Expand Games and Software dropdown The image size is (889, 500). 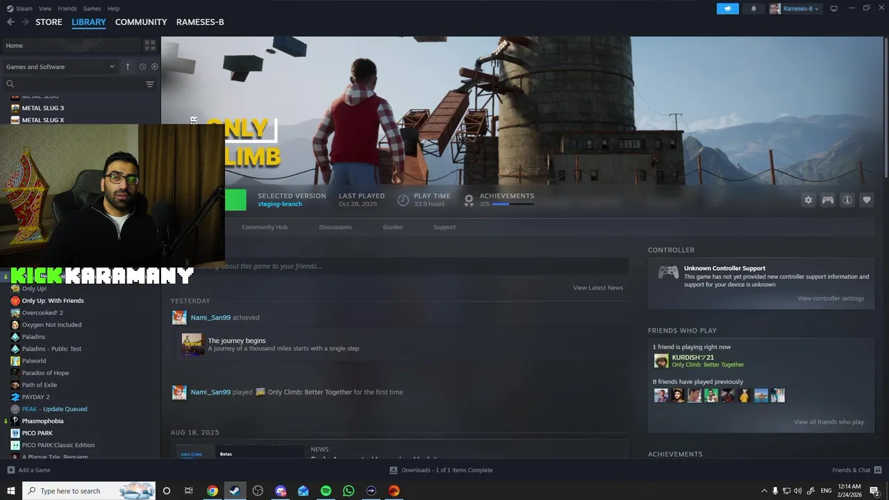(x=61, y=67)
